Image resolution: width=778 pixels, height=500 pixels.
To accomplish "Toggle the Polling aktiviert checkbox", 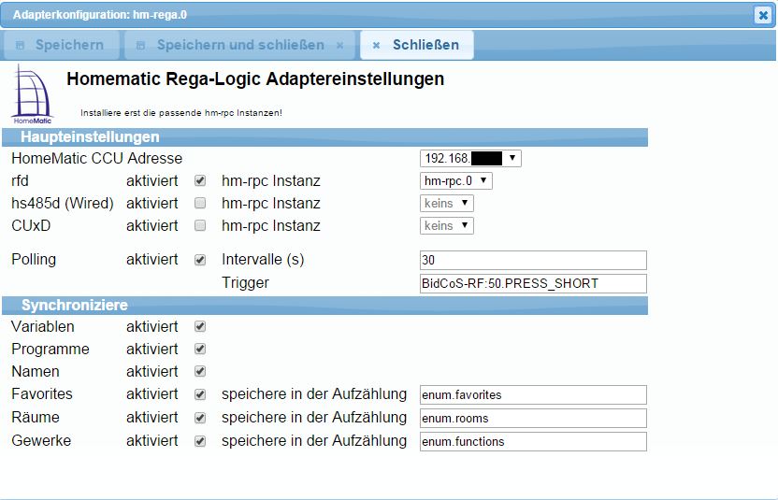I will click(200, 260).
